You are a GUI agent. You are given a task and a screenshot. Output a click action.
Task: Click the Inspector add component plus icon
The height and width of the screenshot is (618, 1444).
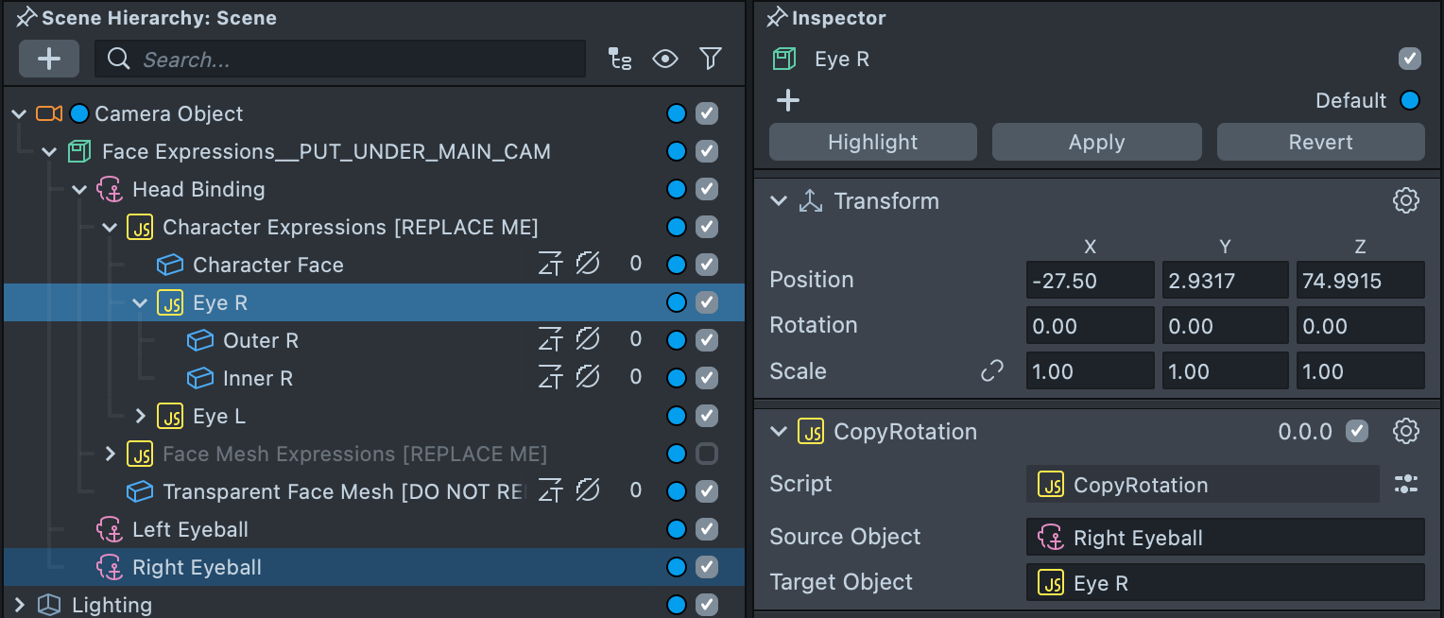coord(788,100)
